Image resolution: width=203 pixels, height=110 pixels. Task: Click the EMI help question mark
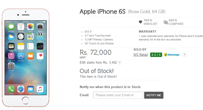(x=120, y=63)
